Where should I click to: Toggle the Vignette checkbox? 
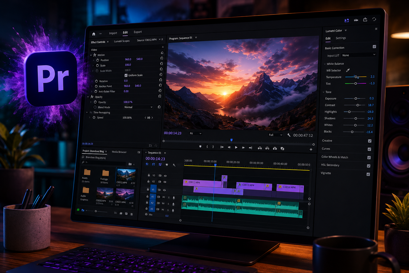coord(368,174)
